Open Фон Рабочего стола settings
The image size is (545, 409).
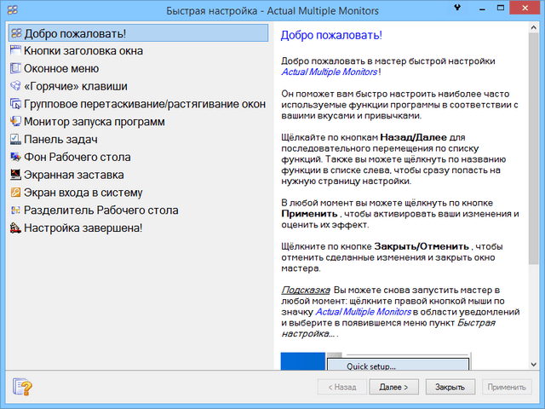pos(77,158)
